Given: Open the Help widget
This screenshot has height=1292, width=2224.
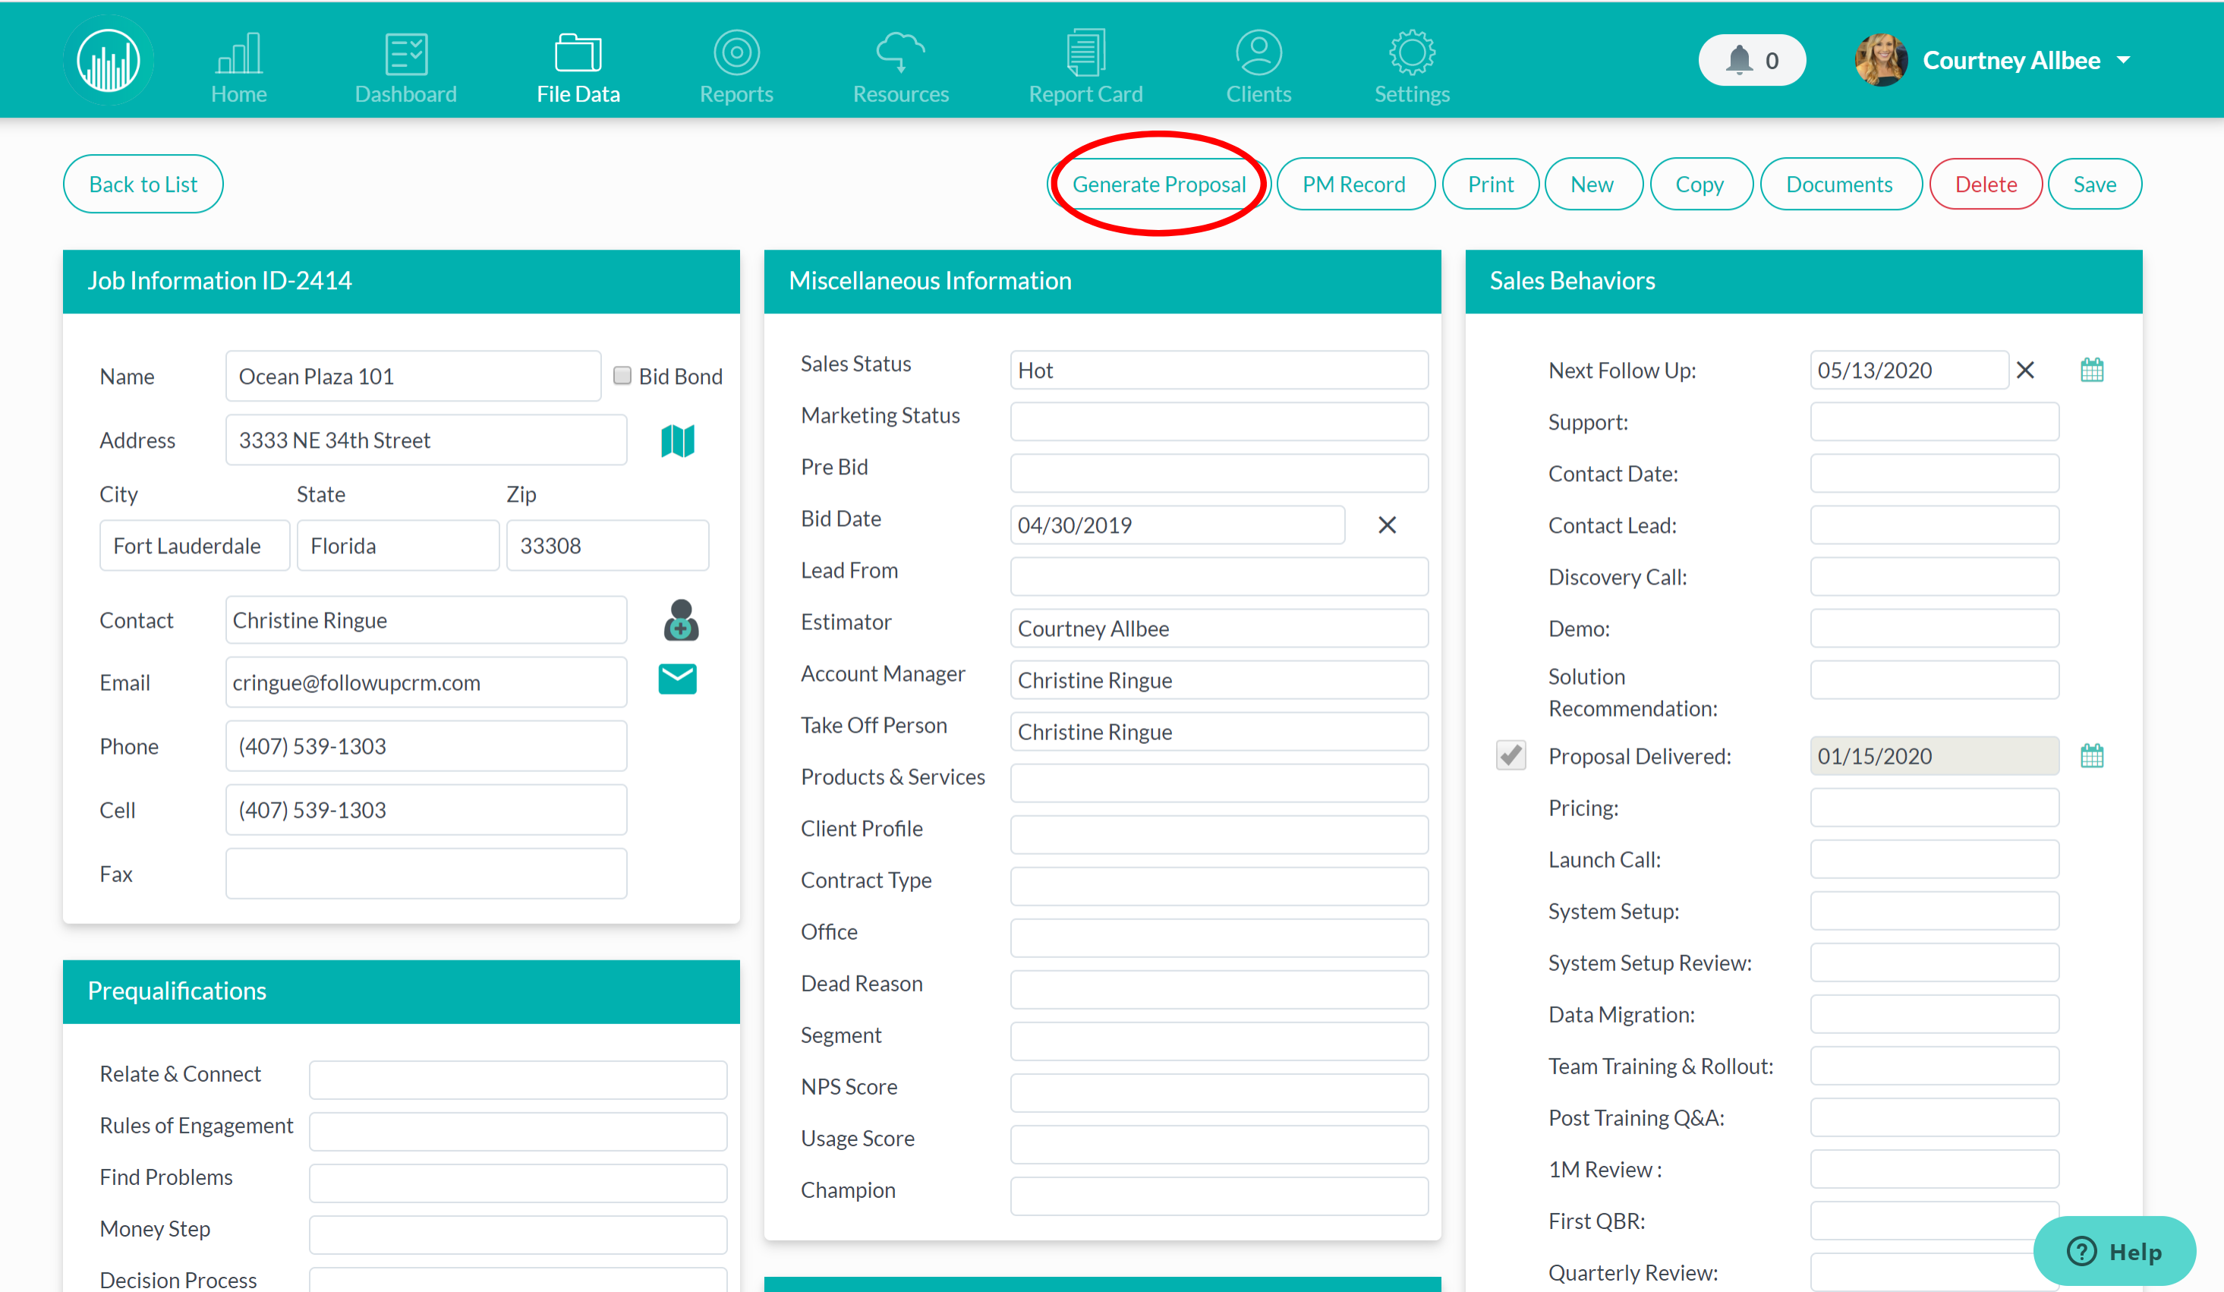Looking at the screenshot, I should (x=2115, y=1250).
